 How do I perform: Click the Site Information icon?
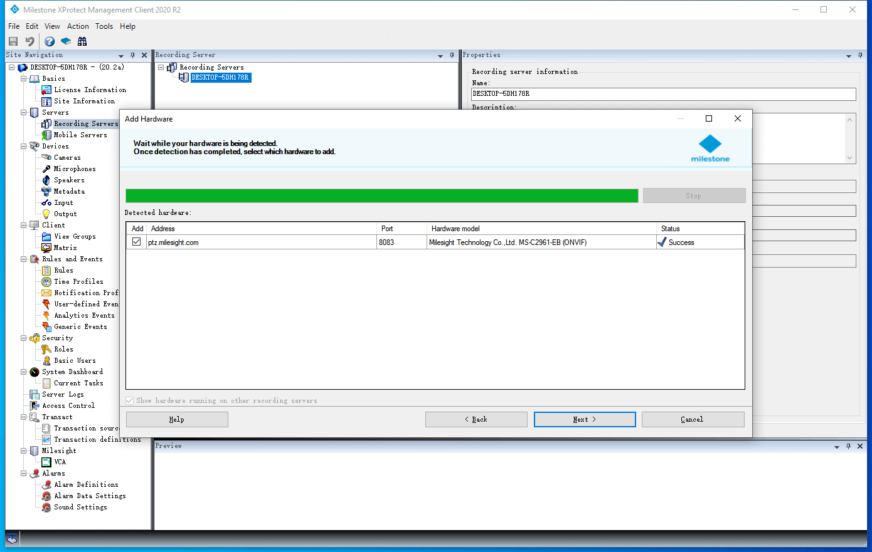[x=46, y=102]
